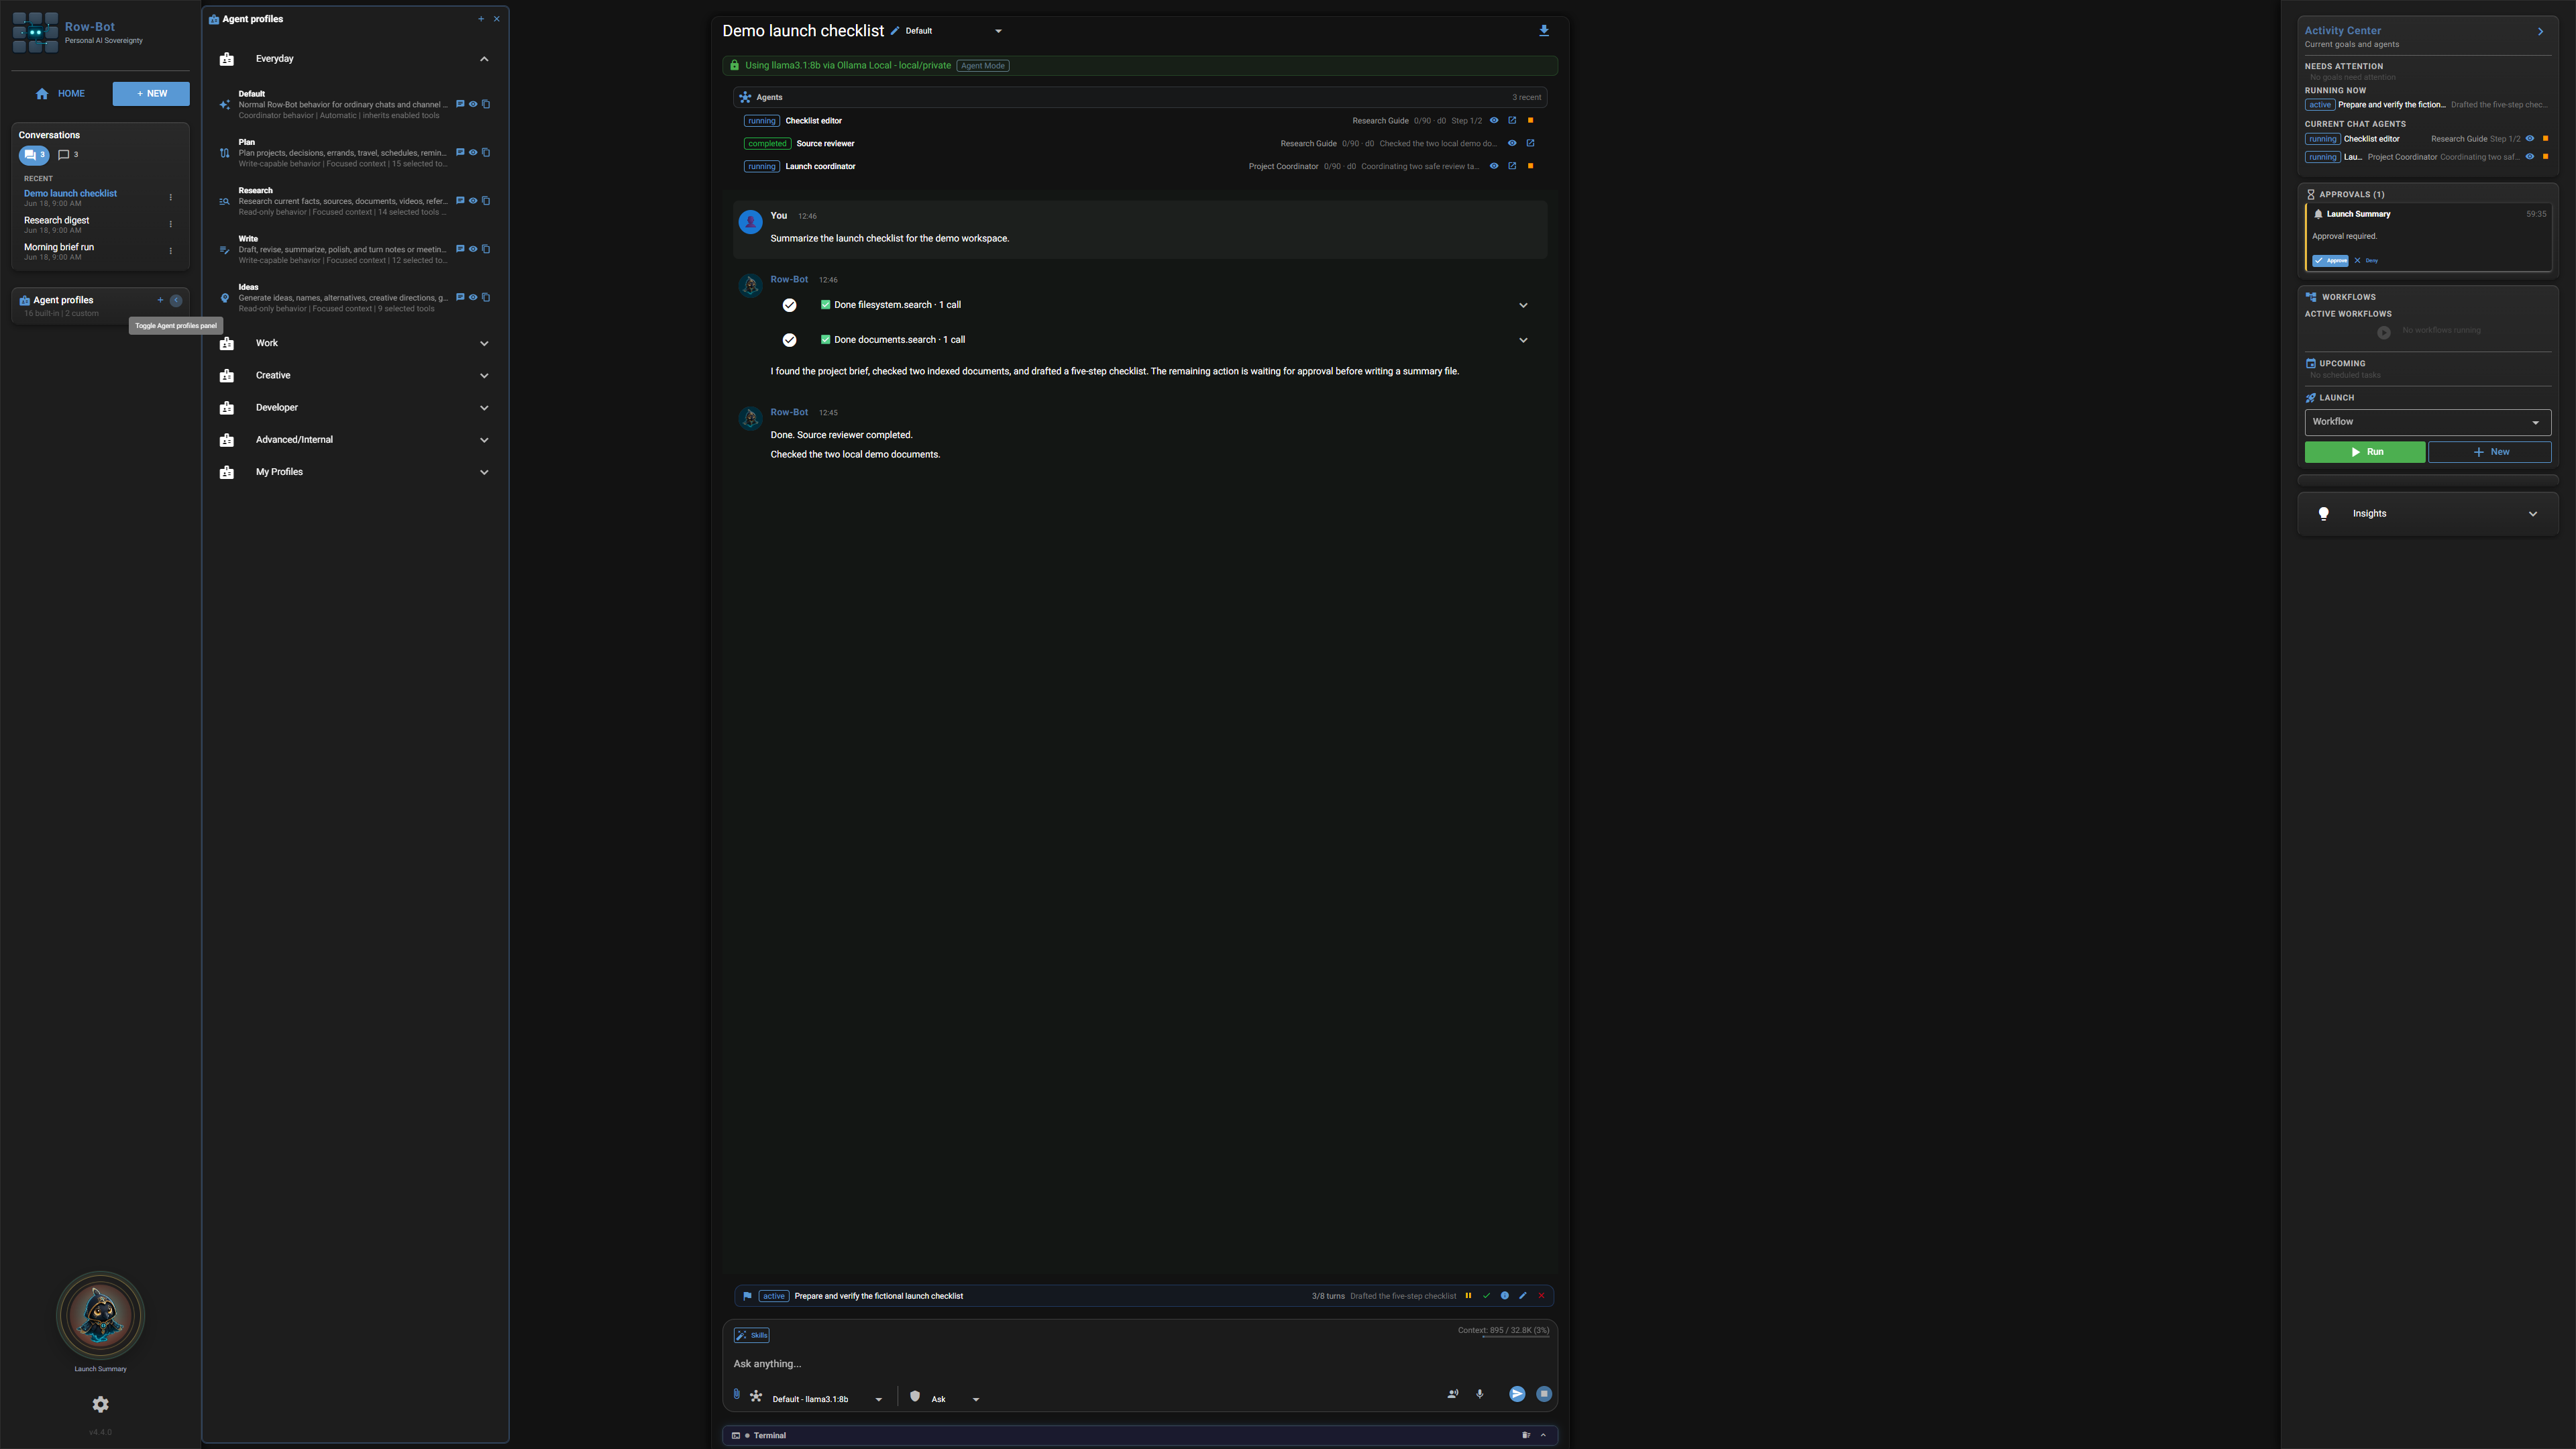Open Checklist editor agent in new window

point(1512,120)
